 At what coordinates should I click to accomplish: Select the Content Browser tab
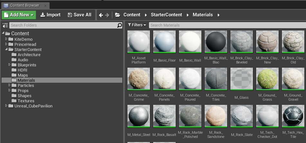click(25, 5)
